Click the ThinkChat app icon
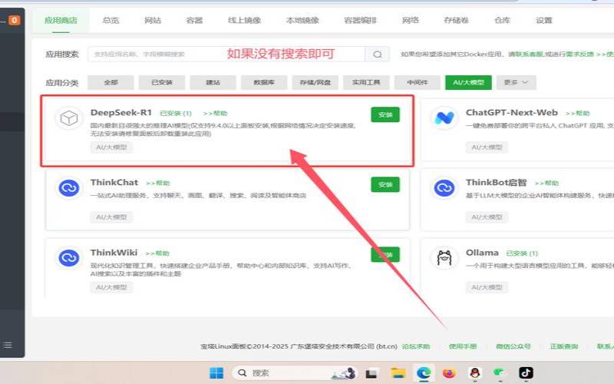 tap(69, 188)
